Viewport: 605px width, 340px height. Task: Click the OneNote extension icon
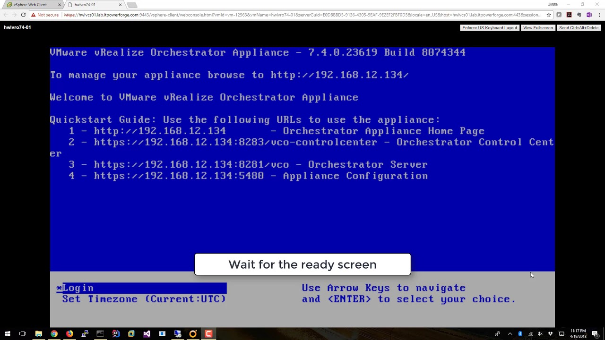pos(589,15)
